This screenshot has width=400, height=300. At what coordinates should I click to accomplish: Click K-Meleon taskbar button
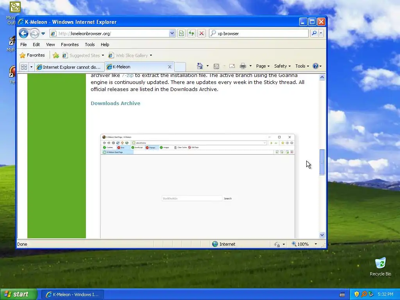[x=72, y=295]
